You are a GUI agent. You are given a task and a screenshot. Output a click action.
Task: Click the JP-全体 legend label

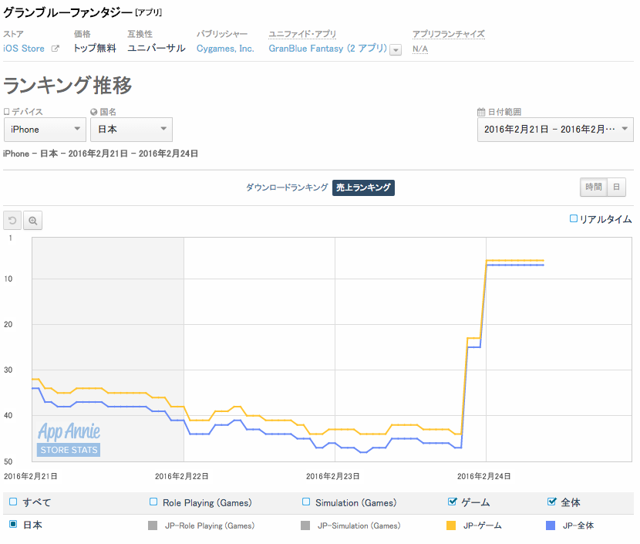click(x=578, y=525)
